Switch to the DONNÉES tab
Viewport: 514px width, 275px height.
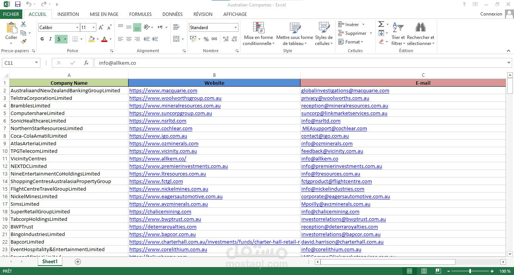[172, 14]
